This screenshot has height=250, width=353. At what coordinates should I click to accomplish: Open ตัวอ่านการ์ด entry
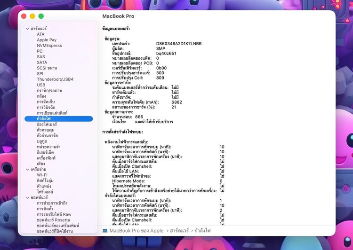tap(47, 135)
